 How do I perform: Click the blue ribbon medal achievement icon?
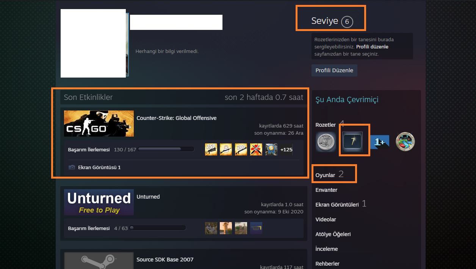point(271,149)
